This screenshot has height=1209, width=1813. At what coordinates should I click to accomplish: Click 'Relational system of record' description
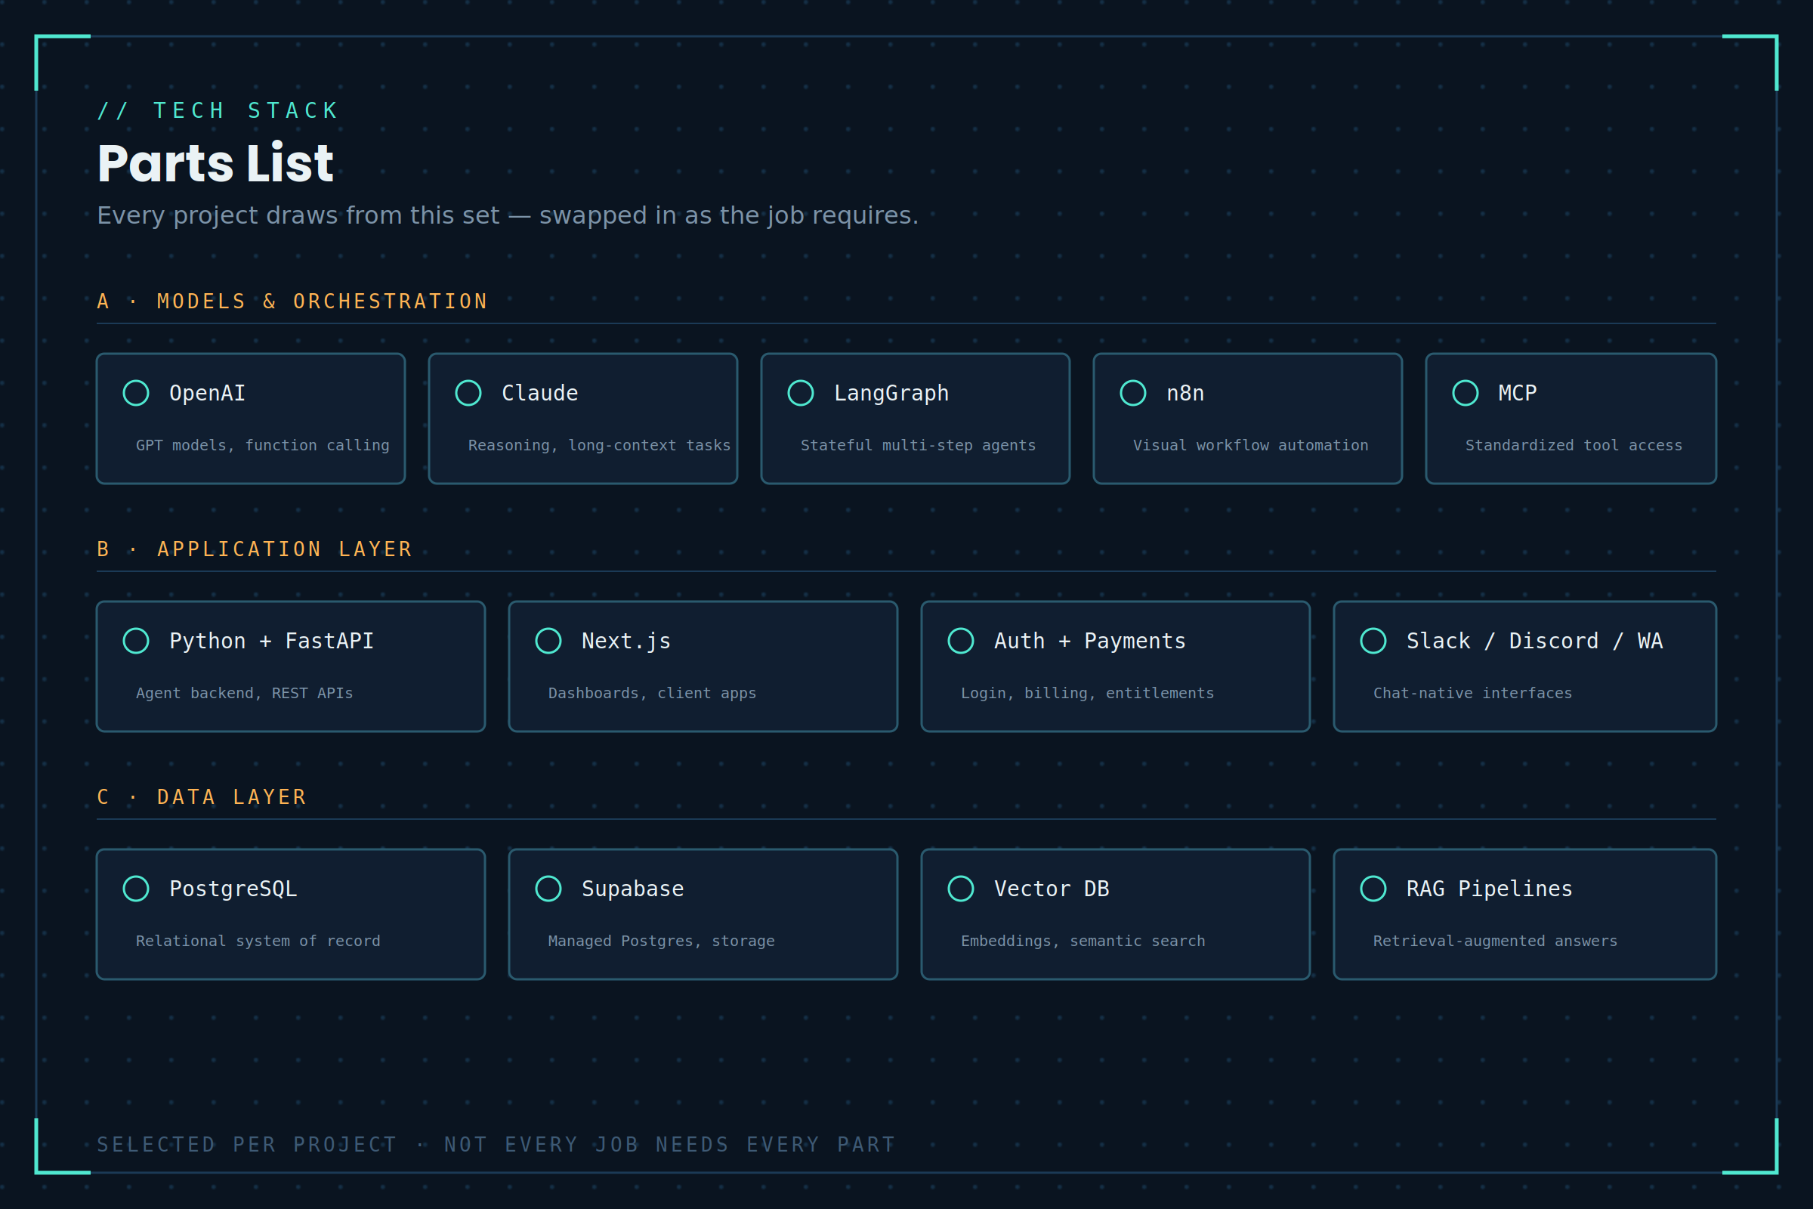(x=258, y=941)
